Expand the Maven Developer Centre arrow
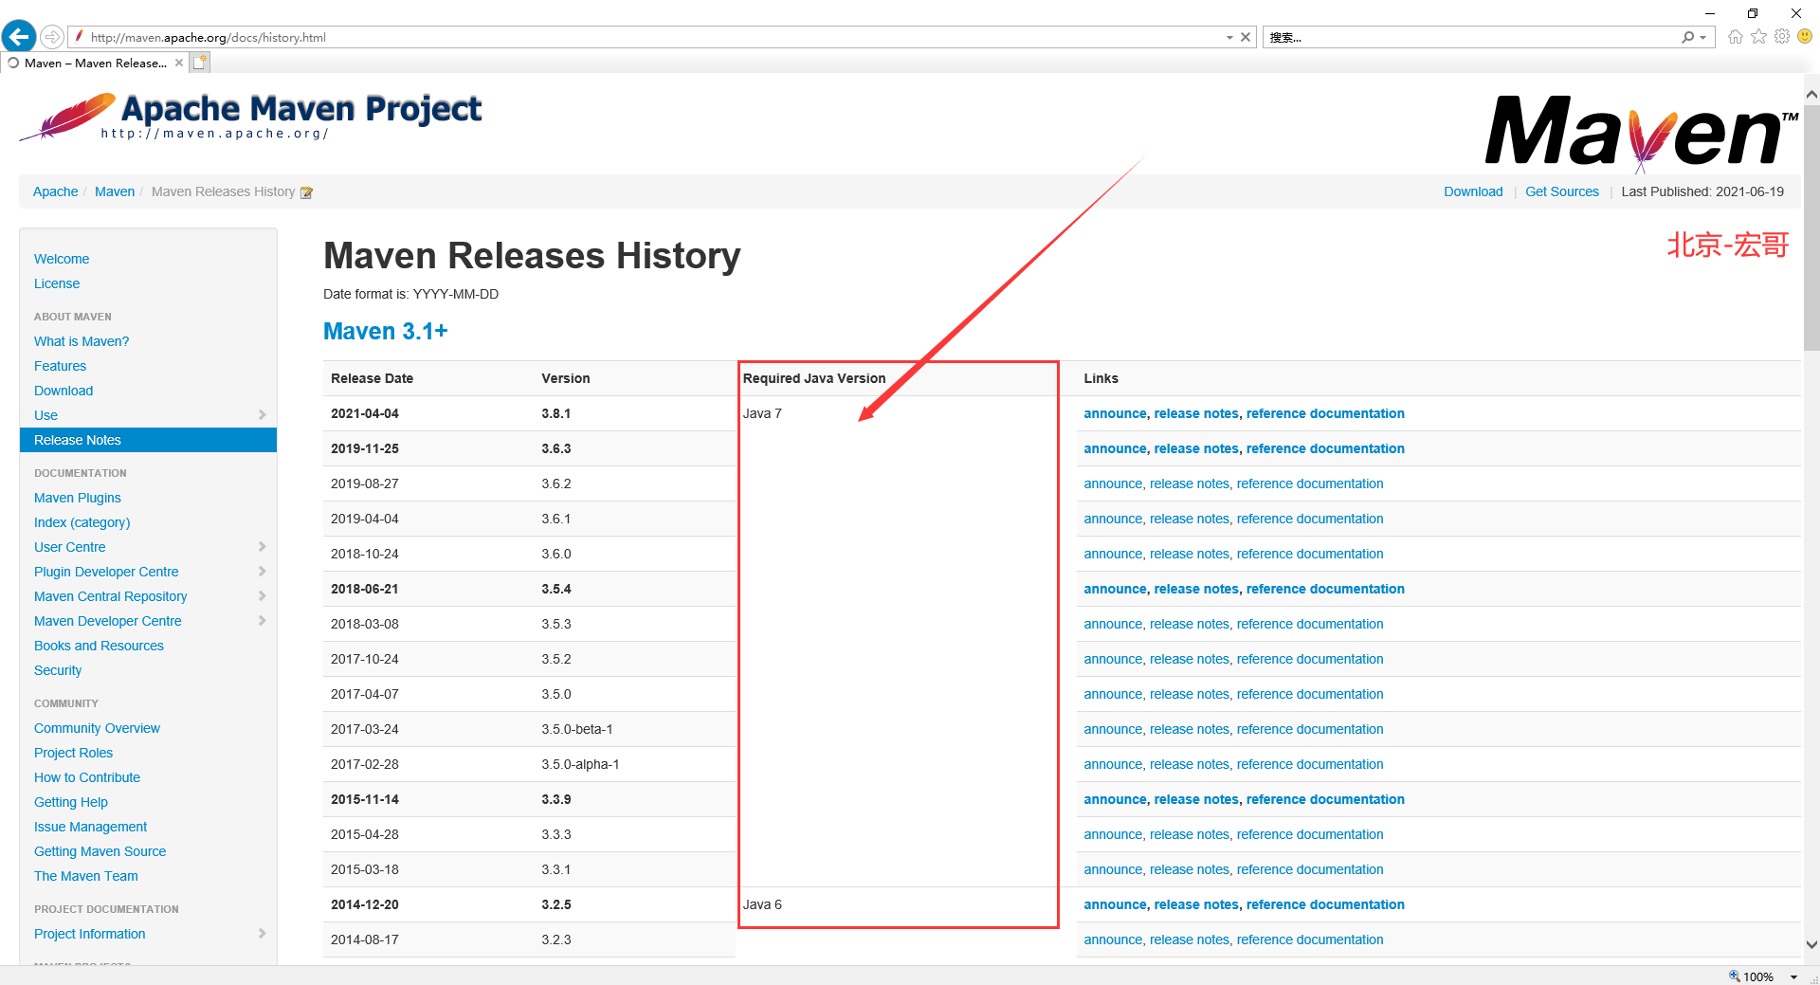 coord(263,621)
